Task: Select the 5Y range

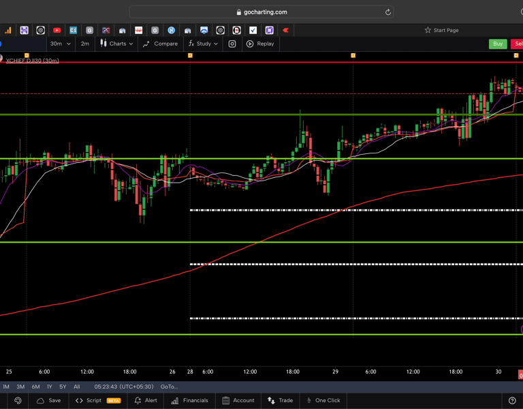Action: tap(63, 387)
